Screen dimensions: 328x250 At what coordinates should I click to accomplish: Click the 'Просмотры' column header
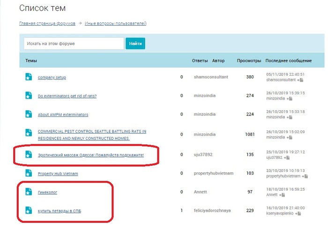pos(249,61)
